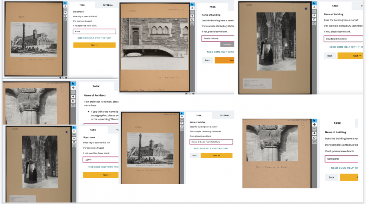Image resolution: width=366 pixels, height=204 pixels.
Task: Open the TASK tab in the Rome panel
Action: [x=82, y=5]
